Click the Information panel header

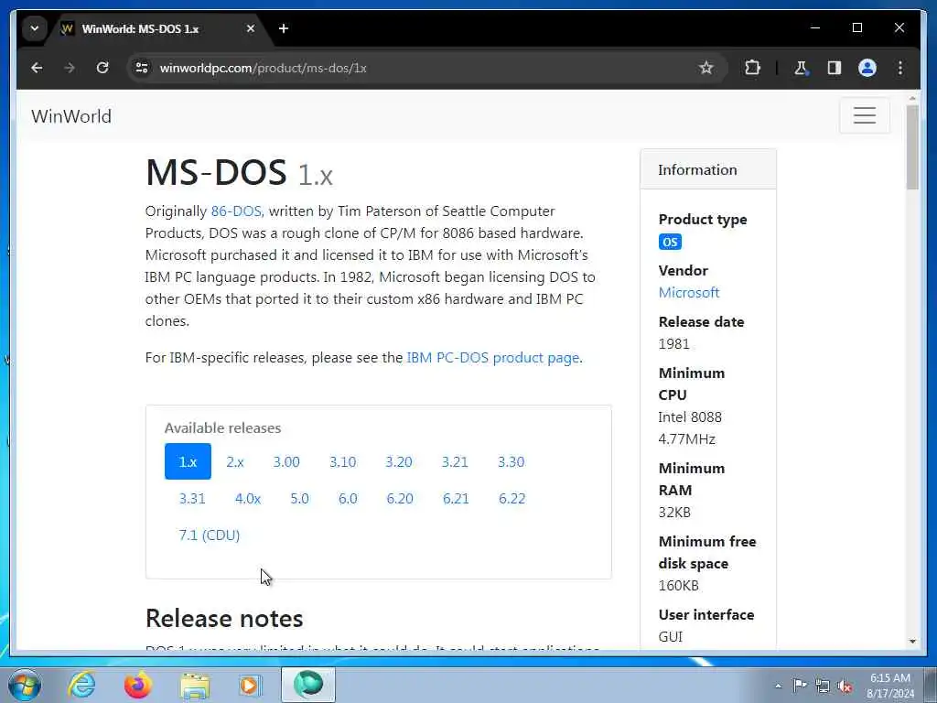[708, 169]
